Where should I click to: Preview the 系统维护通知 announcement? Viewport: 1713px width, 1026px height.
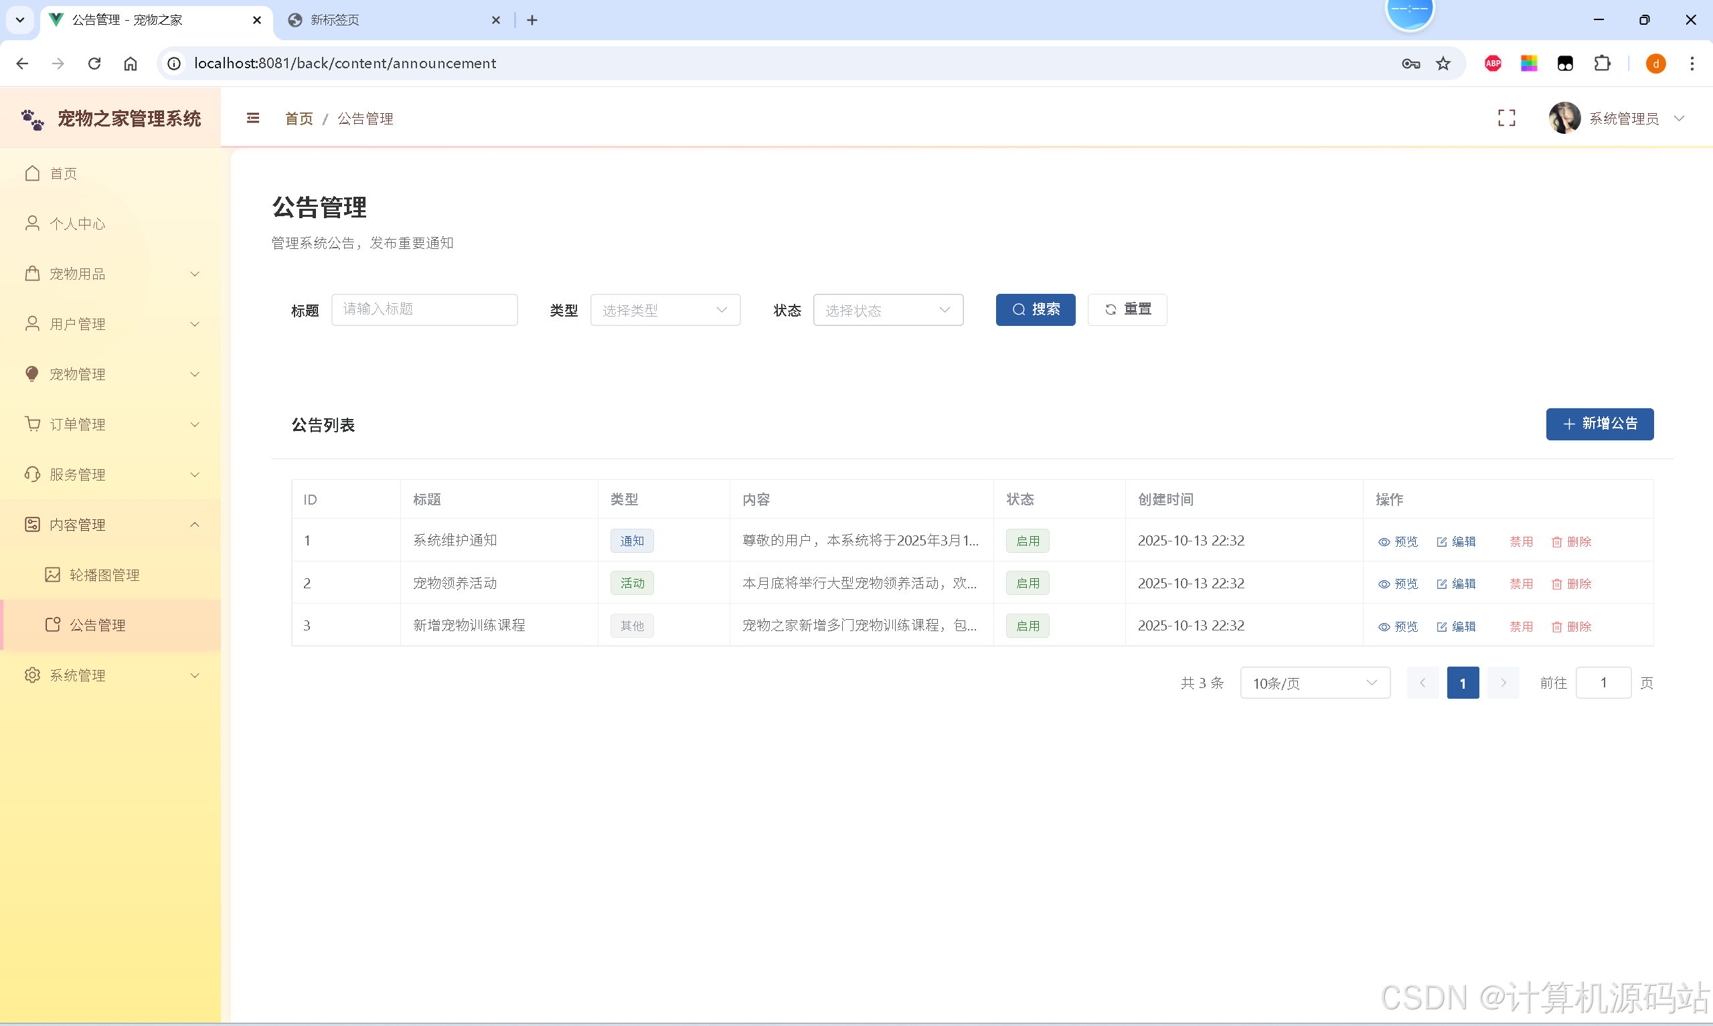point(1397,541)
